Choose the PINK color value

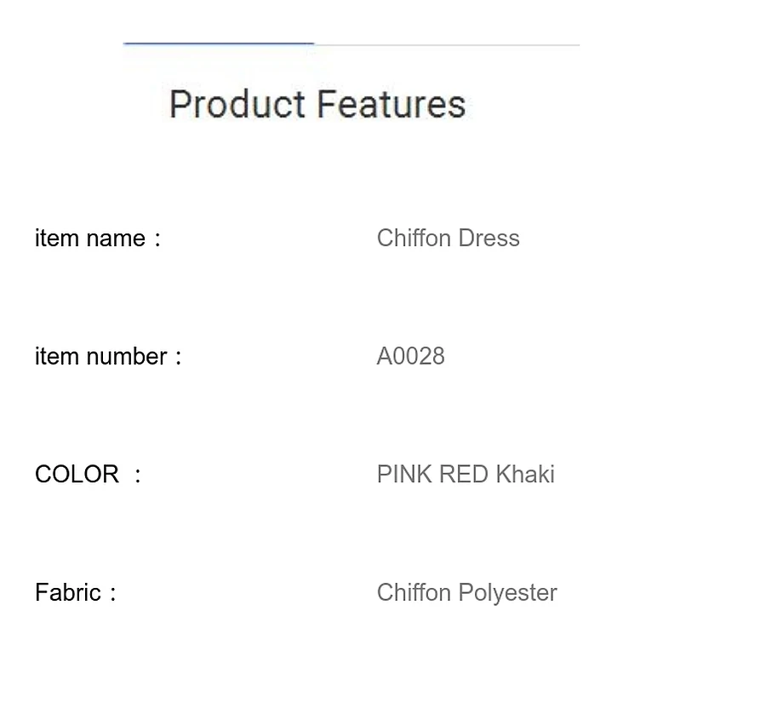pos(404,474)
